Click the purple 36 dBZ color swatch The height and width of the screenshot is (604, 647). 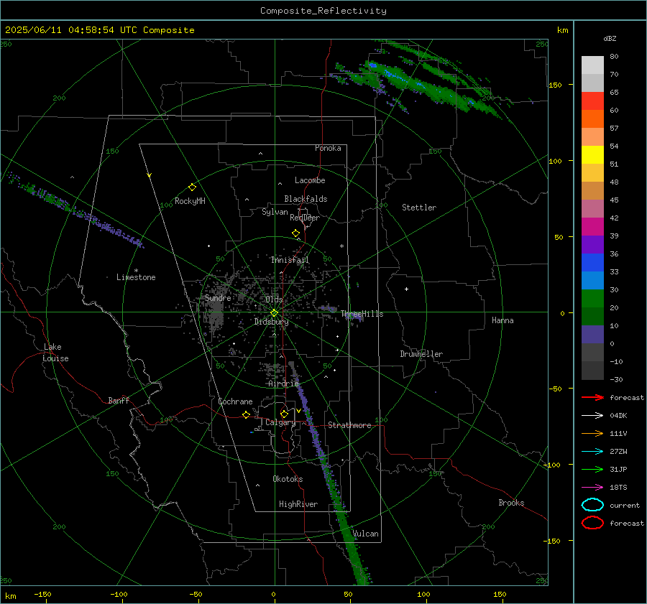click(x=592, y=244)
